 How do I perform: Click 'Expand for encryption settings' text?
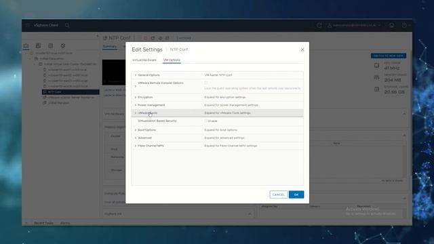click(225, 98)
